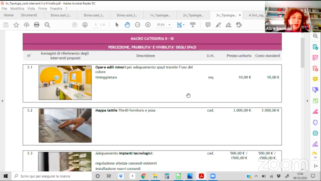The width and height of the screenshot is (321, 181).
Task: Zoom in with the plus icon
Action: [x=148, y=25]
